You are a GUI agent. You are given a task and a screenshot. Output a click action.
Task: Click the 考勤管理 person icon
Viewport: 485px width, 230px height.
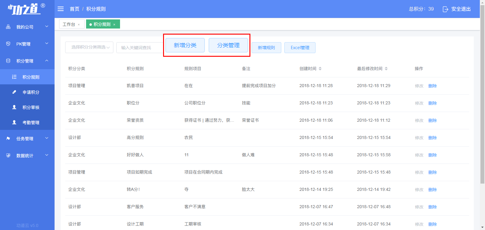coord(14,122)
